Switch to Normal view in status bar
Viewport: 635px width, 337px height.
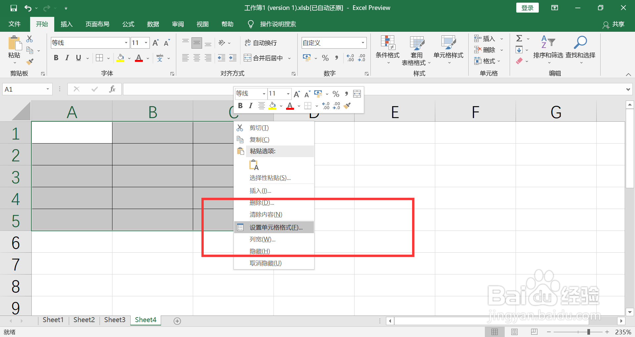click(495, 332)
